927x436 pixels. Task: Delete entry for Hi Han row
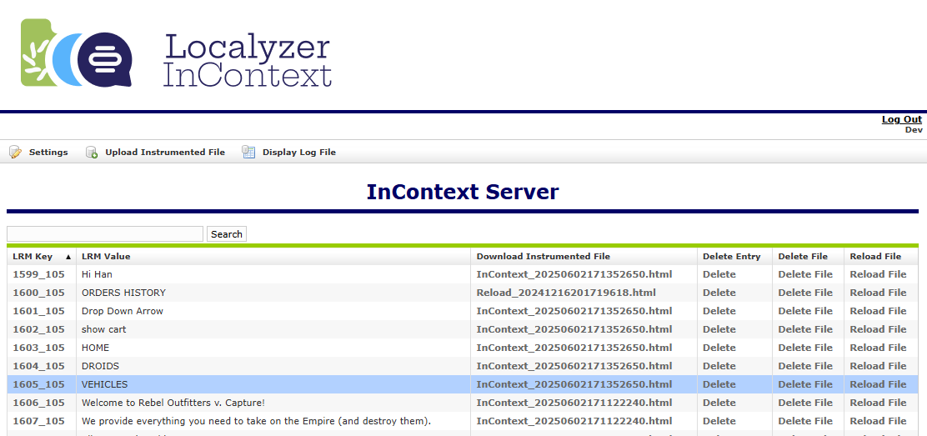click(x=719, y=274)
